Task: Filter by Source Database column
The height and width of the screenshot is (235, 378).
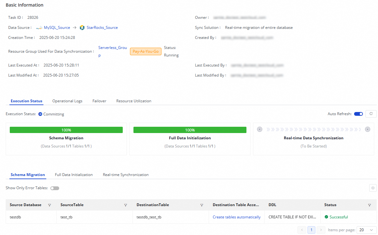Action: [x=49, y=205]
